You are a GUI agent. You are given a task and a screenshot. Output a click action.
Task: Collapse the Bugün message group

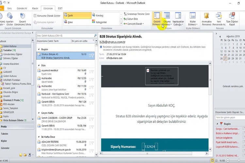39,49
